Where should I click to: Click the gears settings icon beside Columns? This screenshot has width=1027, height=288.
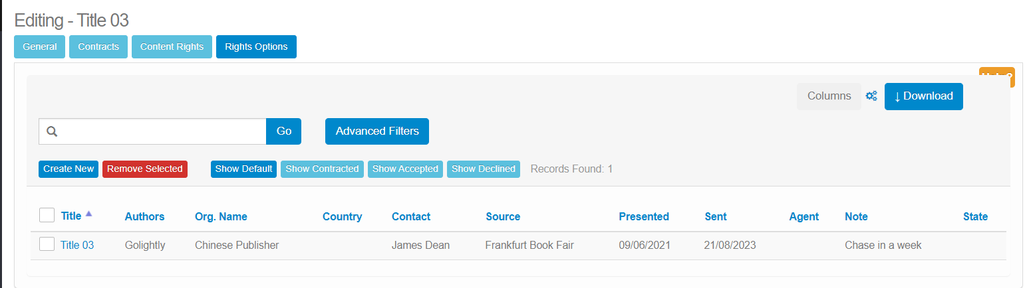coord(871,96)
